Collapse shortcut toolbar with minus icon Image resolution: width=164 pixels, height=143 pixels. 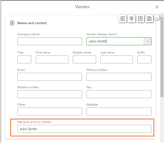pyautogui.click(x=157, y=18)
